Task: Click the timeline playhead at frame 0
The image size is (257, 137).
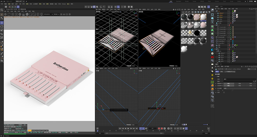Action: 97,131
